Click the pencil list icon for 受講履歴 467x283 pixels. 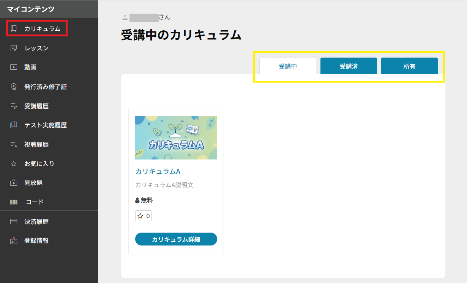point(14,106)
